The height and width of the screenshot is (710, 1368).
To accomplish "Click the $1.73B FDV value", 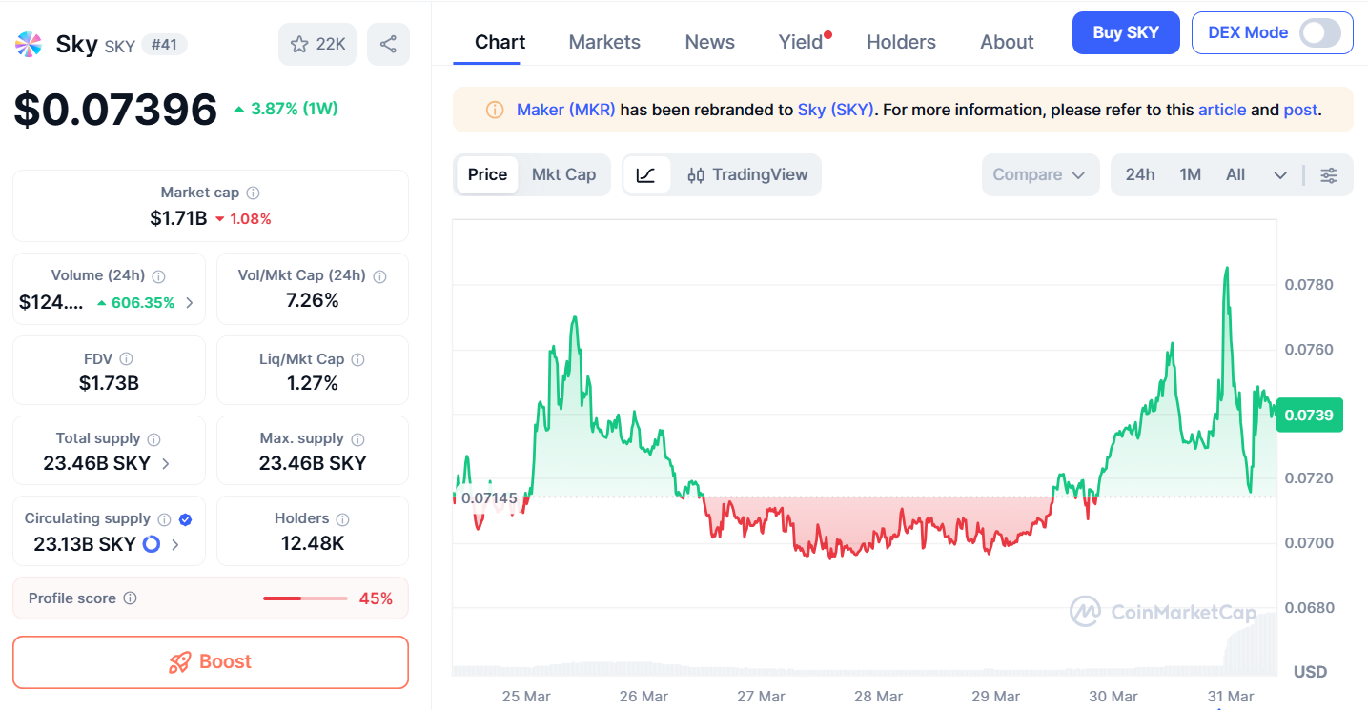I will (x=109, y=384).
